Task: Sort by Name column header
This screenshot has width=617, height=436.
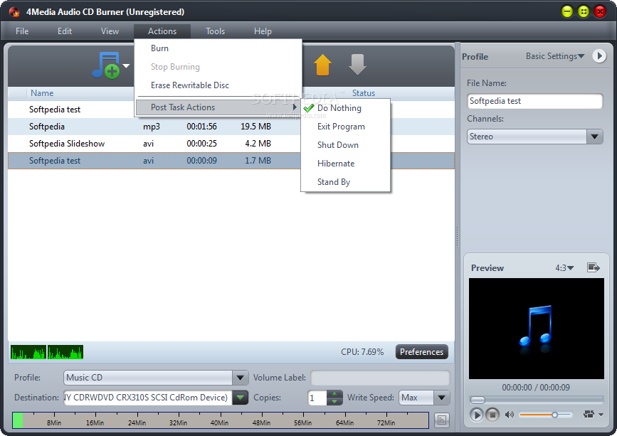Action: 42,93
